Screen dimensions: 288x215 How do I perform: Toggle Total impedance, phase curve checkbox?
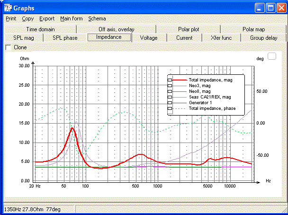pyautogui.click(x=170, y=108)
